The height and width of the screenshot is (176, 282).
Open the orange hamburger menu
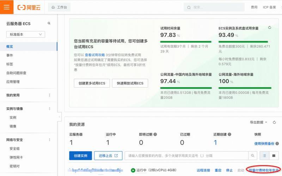(x=7, y=7)
